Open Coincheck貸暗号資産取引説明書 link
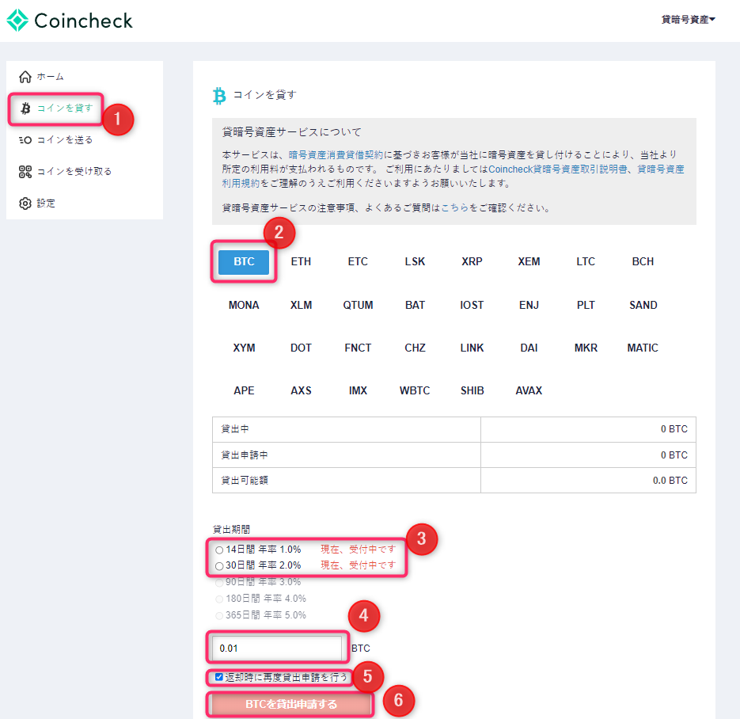740x719 pixels. (558, 169)
